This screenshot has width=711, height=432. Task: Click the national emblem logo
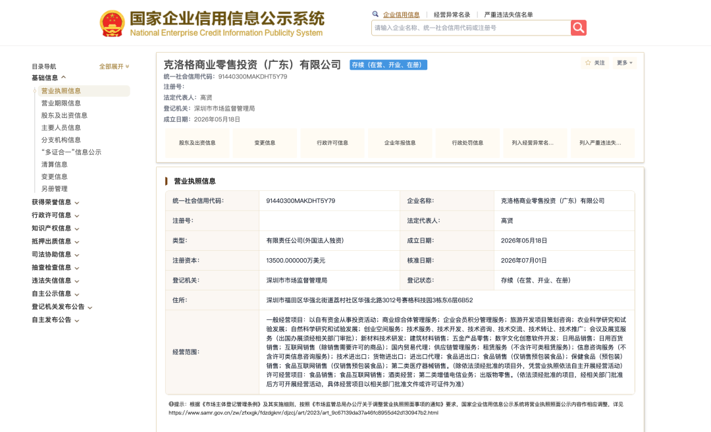[112, 24]
